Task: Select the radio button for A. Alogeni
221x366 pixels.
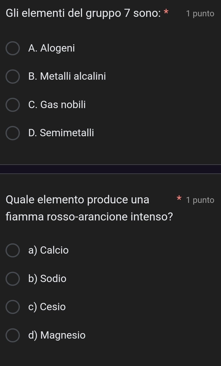Action: pyautogui.click(x=13, y=48)
